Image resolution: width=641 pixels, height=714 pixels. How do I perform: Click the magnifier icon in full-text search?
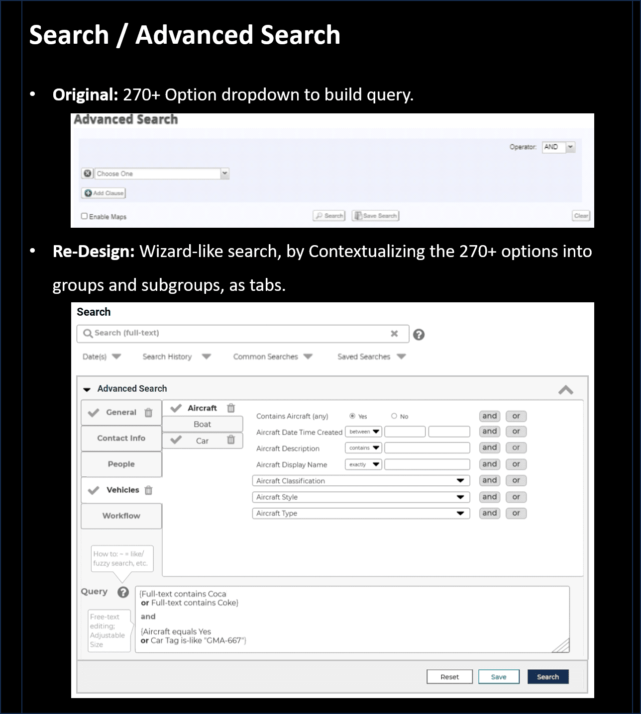[88, 334]
